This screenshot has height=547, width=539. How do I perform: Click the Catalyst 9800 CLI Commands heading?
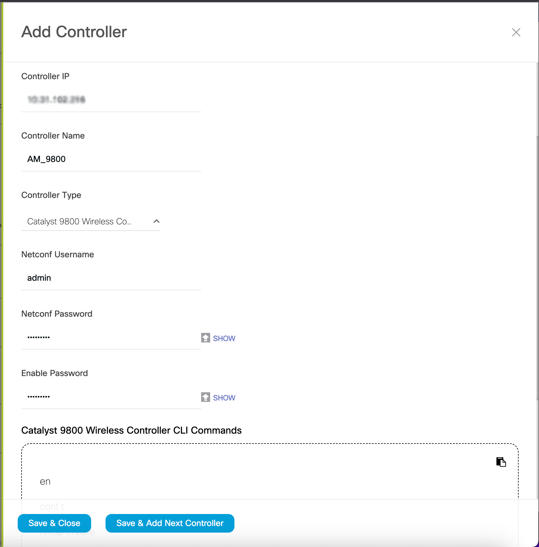coord(131,430)
